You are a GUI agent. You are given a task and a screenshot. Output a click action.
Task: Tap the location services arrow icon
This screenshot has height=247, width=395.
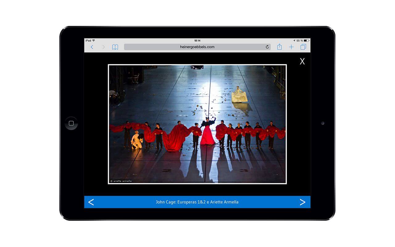point(294,40)
